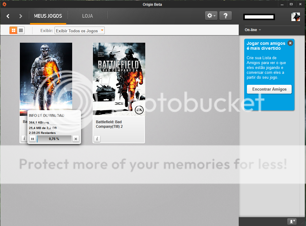Expand the settings gear dropdown arrow

[214, 15]
